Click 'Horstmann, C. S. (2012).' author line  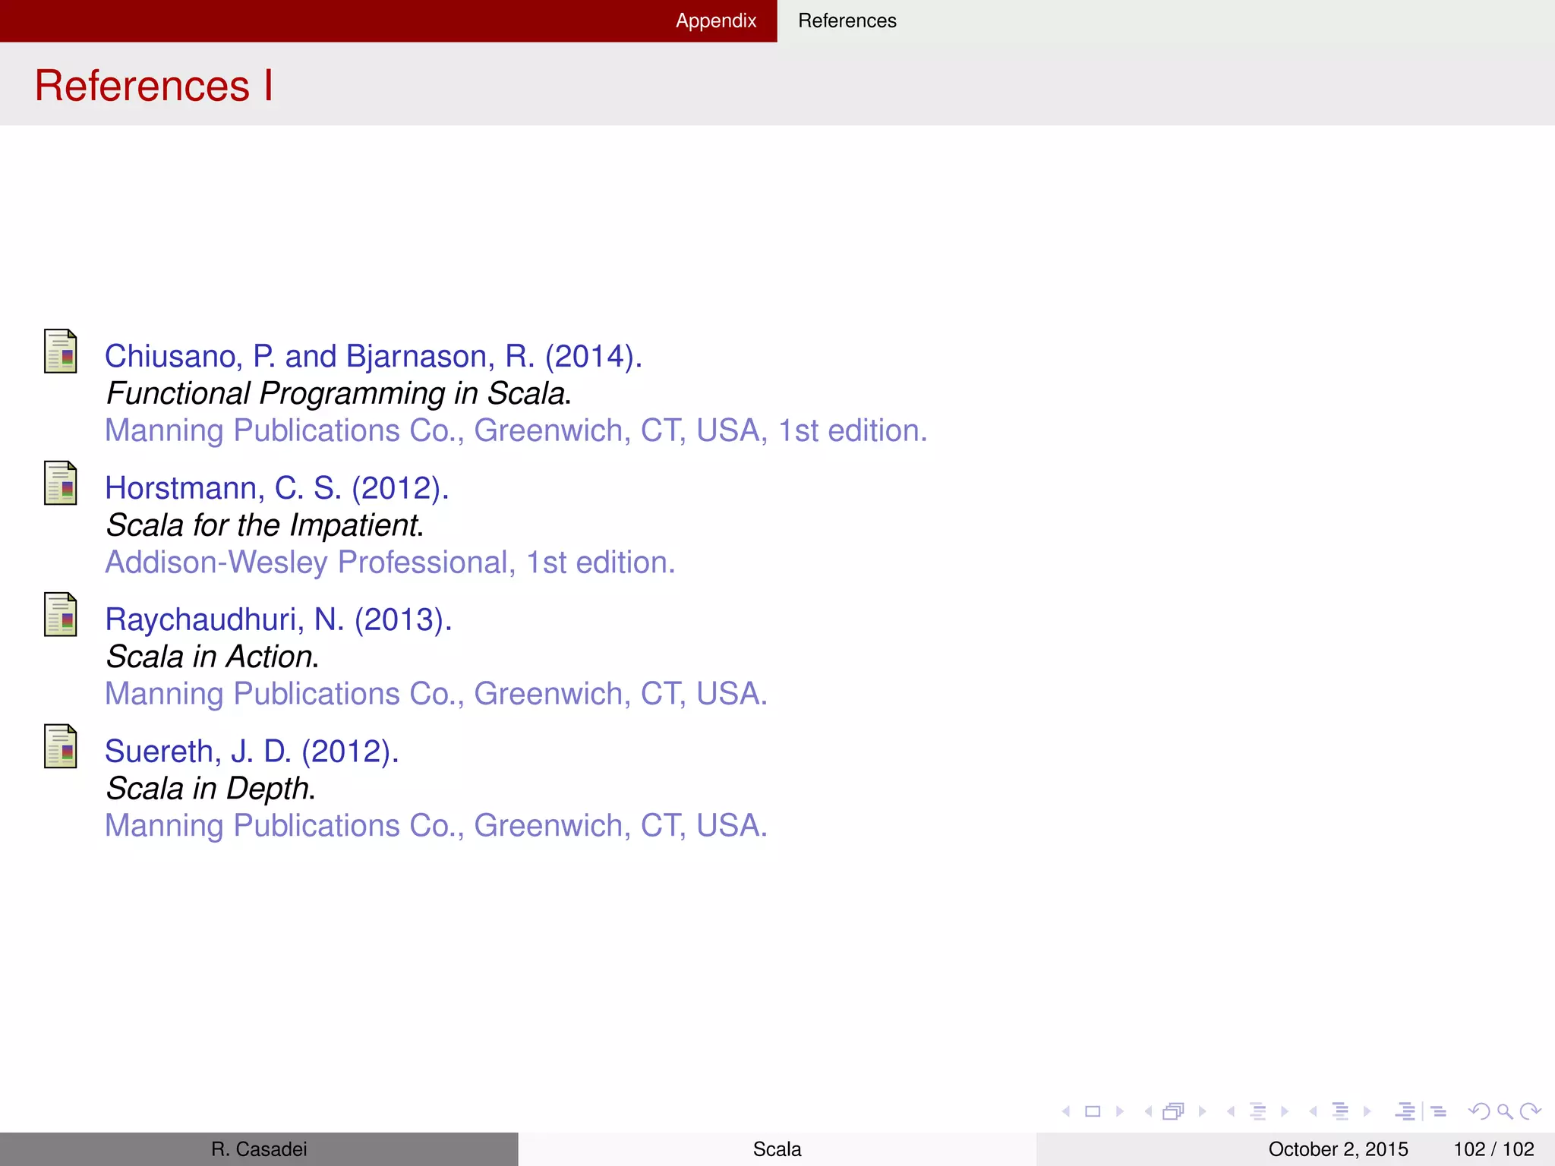(277, 488)
